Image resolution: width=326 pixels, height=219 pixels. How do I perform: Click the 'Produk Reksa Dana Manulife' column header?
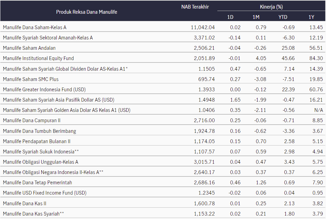87,12
